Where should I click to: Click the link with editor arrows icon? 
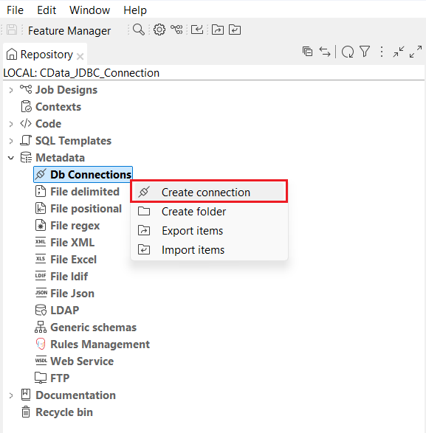click(x=325, y=52)
